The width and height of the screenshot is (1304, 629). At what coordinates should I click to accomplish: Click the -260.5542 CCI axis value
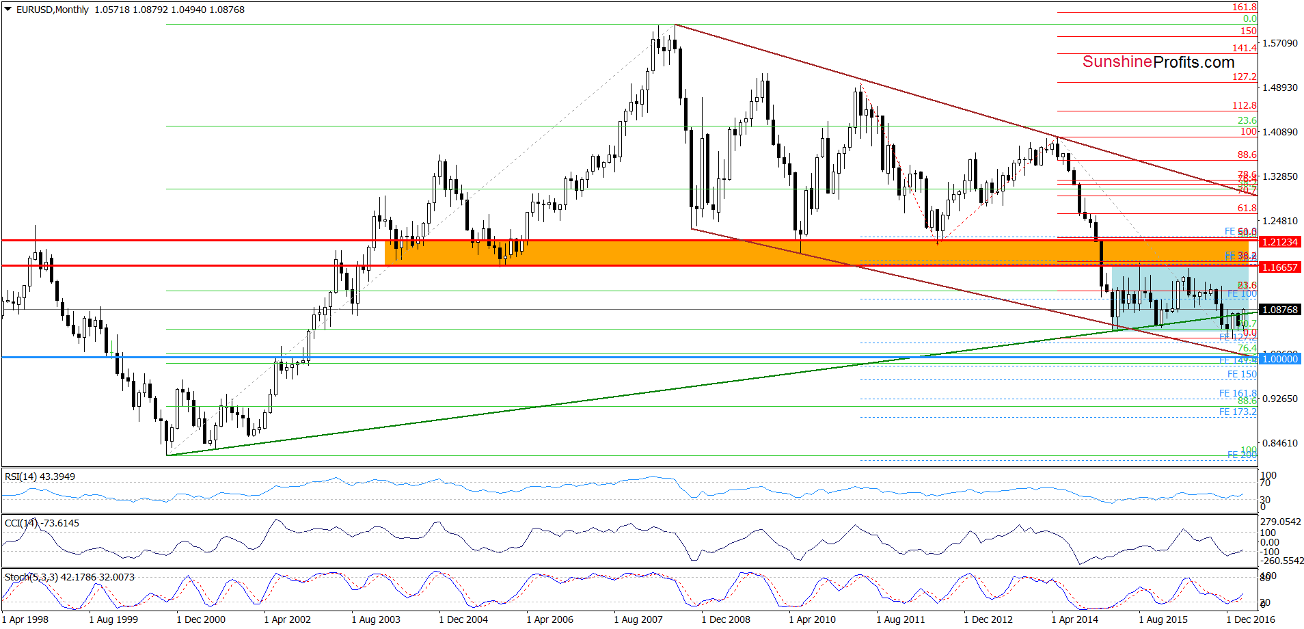pos(1281,561)
